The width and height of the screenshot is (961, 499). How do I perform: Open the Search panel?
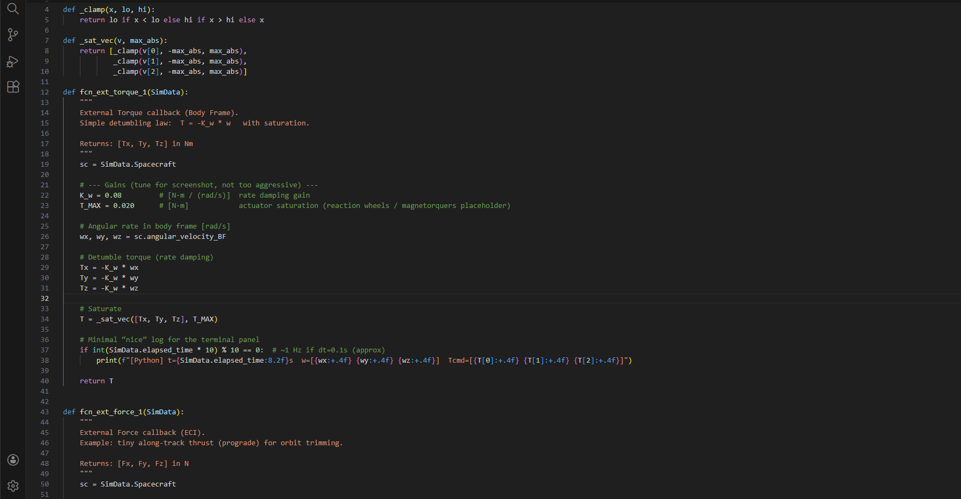point(13,9)
